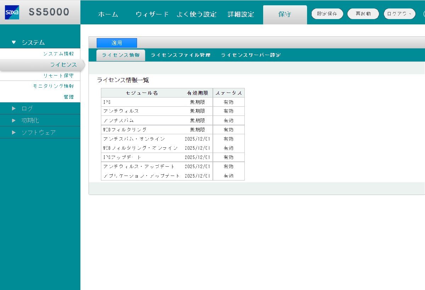Click the アンチウィルス module name cell
425x290 pixels.
pos(121,111)
